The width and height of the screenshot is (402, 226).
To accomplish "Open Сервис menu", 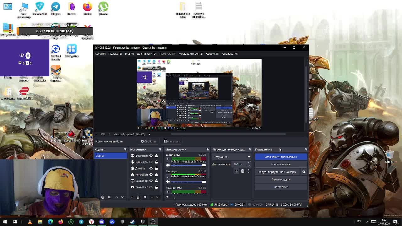I will pos(213,54).
